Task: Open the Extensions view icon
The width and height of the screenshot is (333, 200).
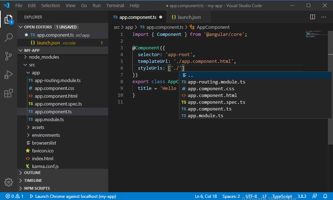Action: pos(9,93)
